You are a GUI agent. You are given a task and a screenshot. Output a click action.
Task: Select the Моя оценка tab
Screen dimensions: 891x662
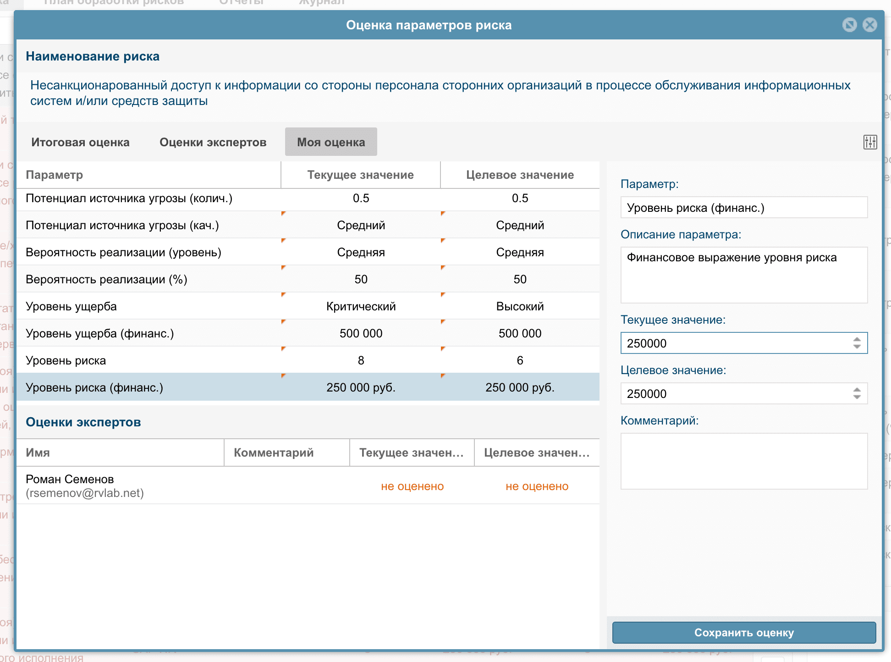(x=331, y=142)
